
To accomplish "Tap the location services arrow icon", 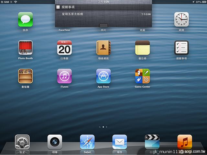I will [x=193, y=2].
